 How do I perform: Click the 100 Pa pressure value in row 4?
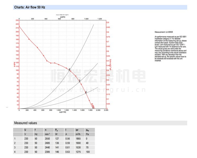[88, 152]
